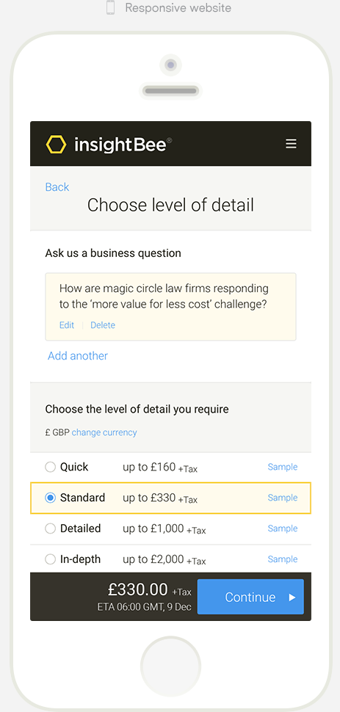Viewport: 340px width, 712px height.
Task: Continue to the next step
Action: 250,597
